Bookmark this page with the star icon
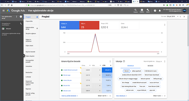 tap(121, 5)
